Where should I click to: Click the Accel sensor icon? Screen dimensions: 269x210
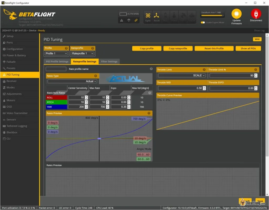pos(156,15)
